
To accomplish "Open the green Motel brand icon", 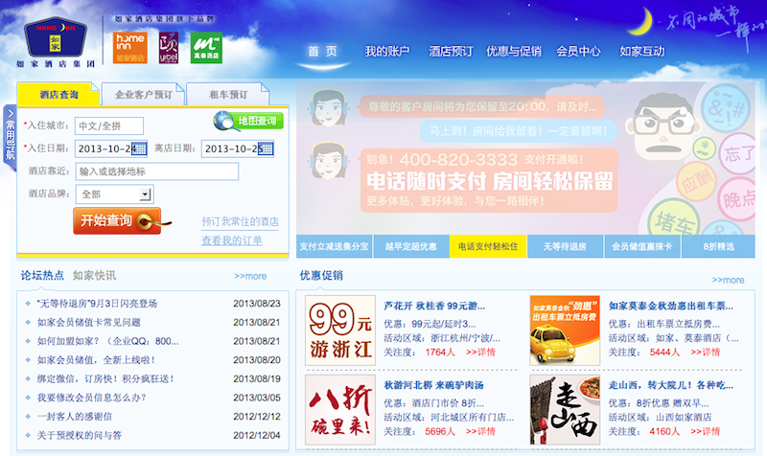I will (x=206, y=48).
